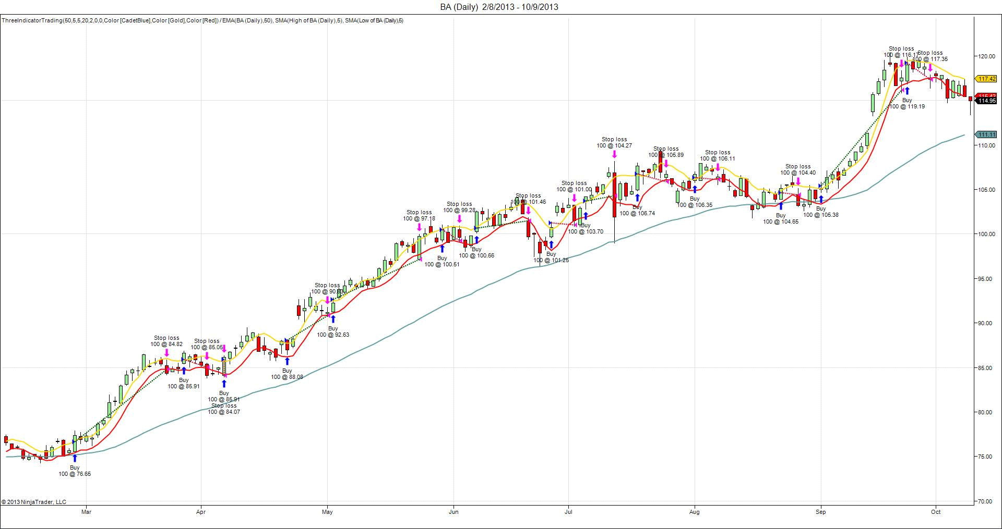Select the magenta Stop loss arrow below '100 @ 106.11'

718,167
